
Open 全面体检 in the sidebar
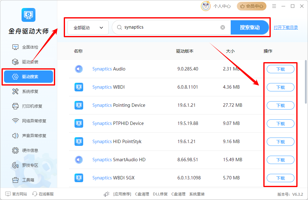point(28,47)
